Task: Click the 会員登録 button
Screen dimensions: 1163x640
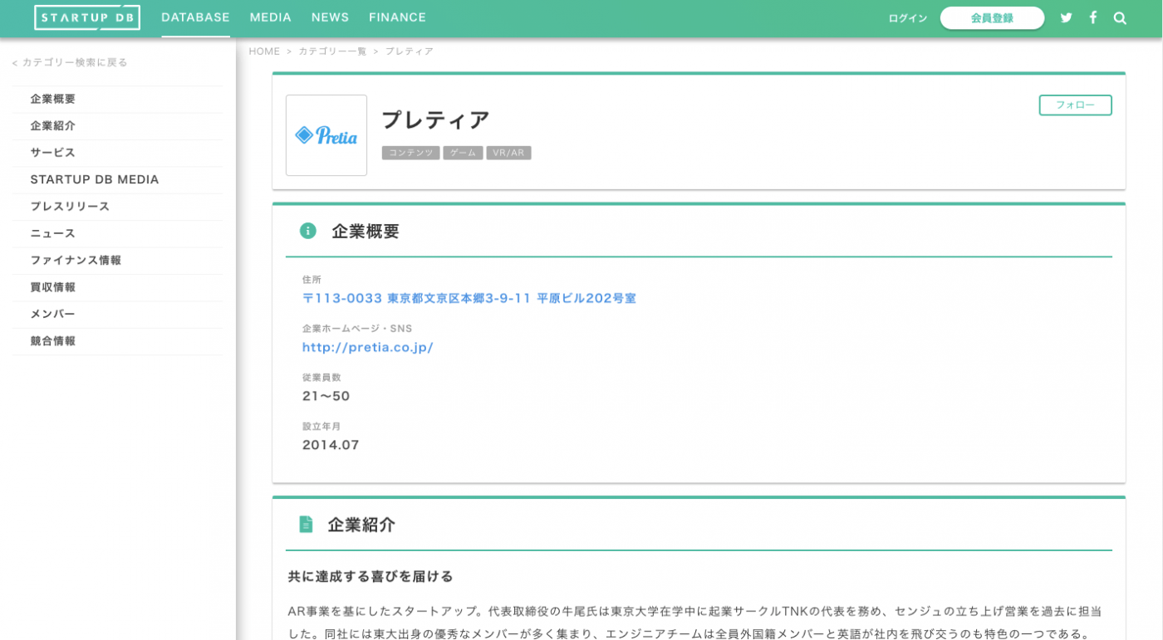Action: (992, 18)
